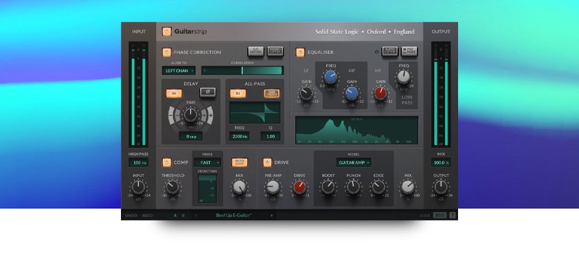Open the Align To Left Chan dropdown
This screenshot has width=579, height=257.
tap(178, 71)
